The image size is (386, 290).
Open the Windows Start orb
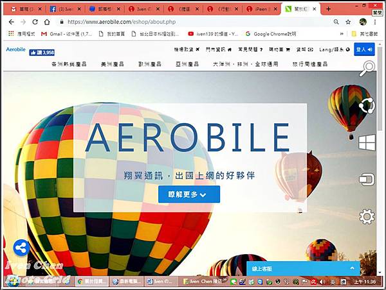click(12, 282)
